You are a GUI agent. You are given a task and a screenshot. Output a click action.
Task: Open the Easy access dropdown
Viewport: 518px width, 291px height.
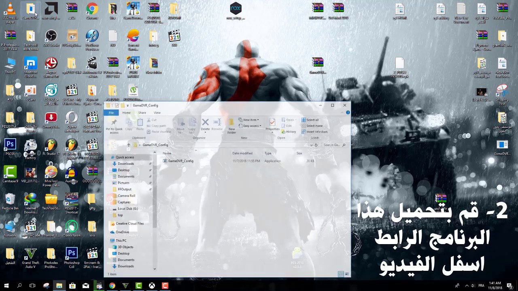tap(249, 126)
